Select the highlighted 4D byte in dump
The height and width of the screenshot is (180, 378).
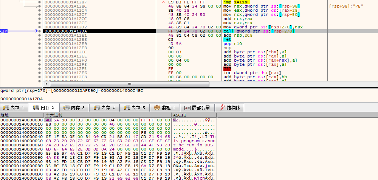point(48,120)
